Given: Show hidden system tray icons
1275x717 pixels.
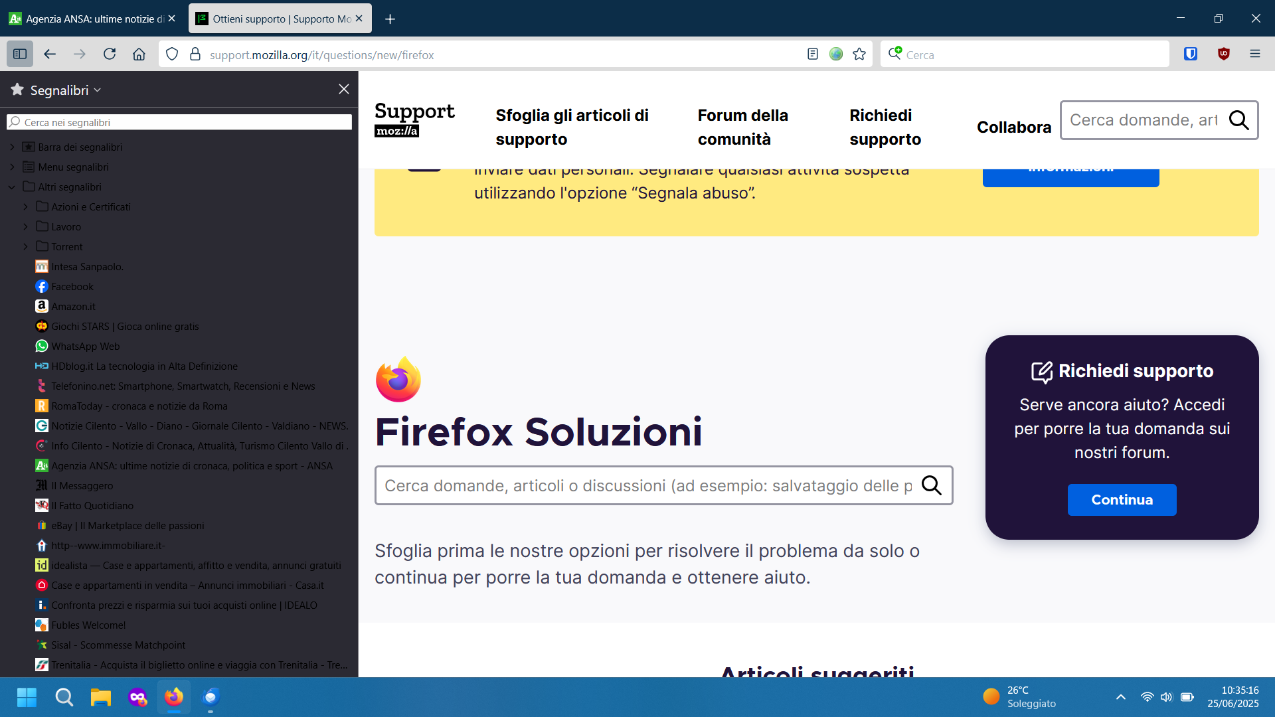Looking at the screenshot, I should coord(1121,697).
